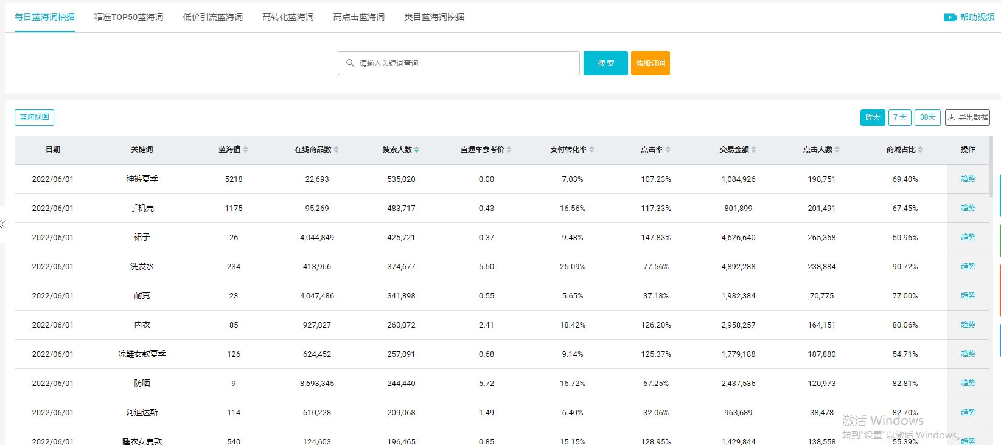Open 趋势 for 手机壳 row
This screenshot has width=1001, height=445.
(968, 208)
